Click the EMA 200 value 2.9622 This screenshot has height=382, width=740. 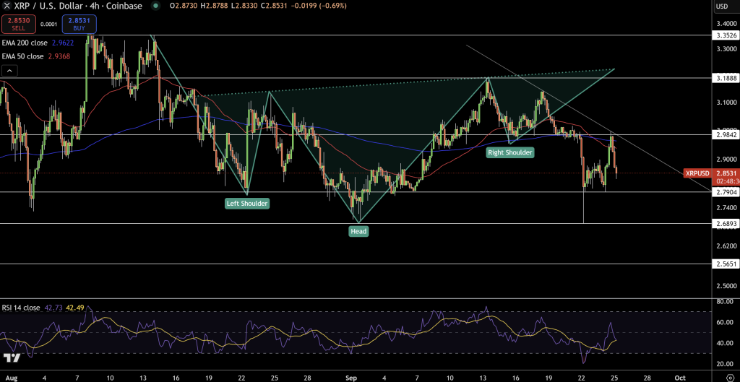[62, 43]
